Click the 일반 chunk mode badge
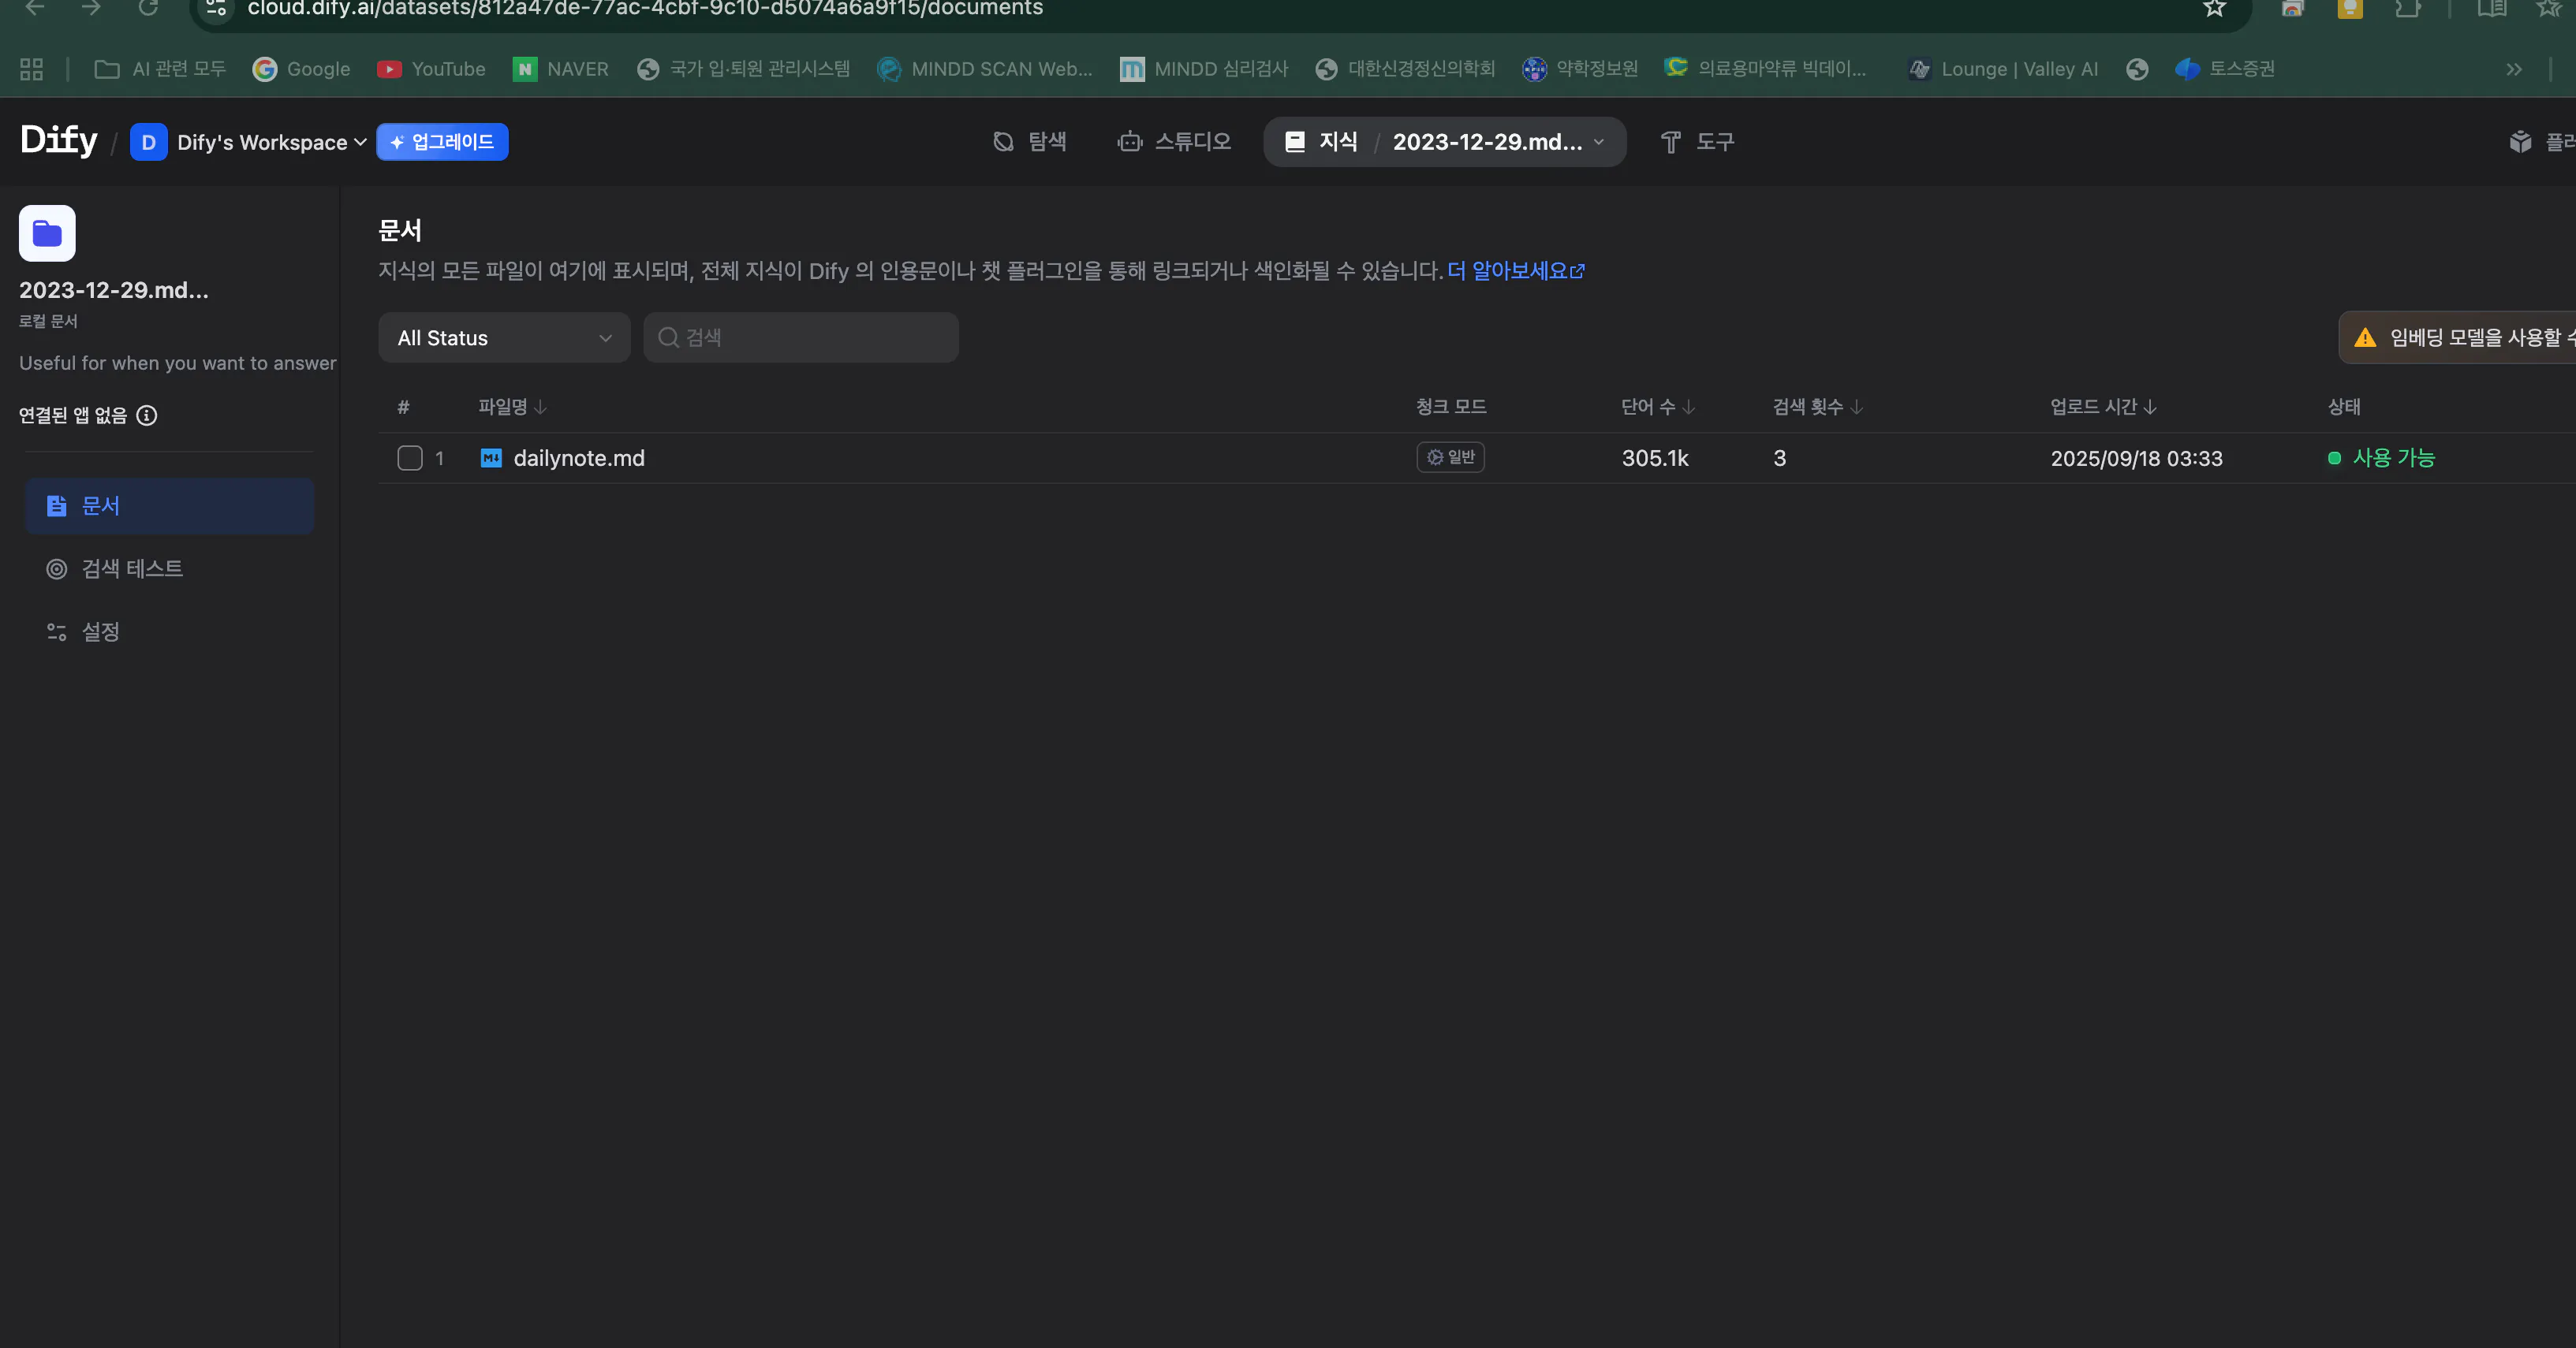This screenshot has height=1348, width=2576. tap(1450, 456)
